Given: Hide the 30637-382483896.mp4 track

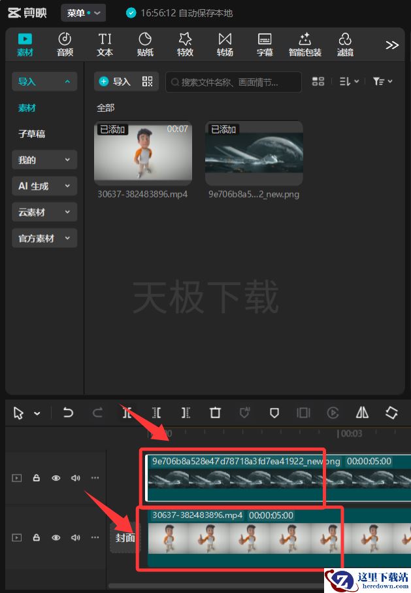Looking at the screenshot, I should pyautogui.click(x=56, y=537).
